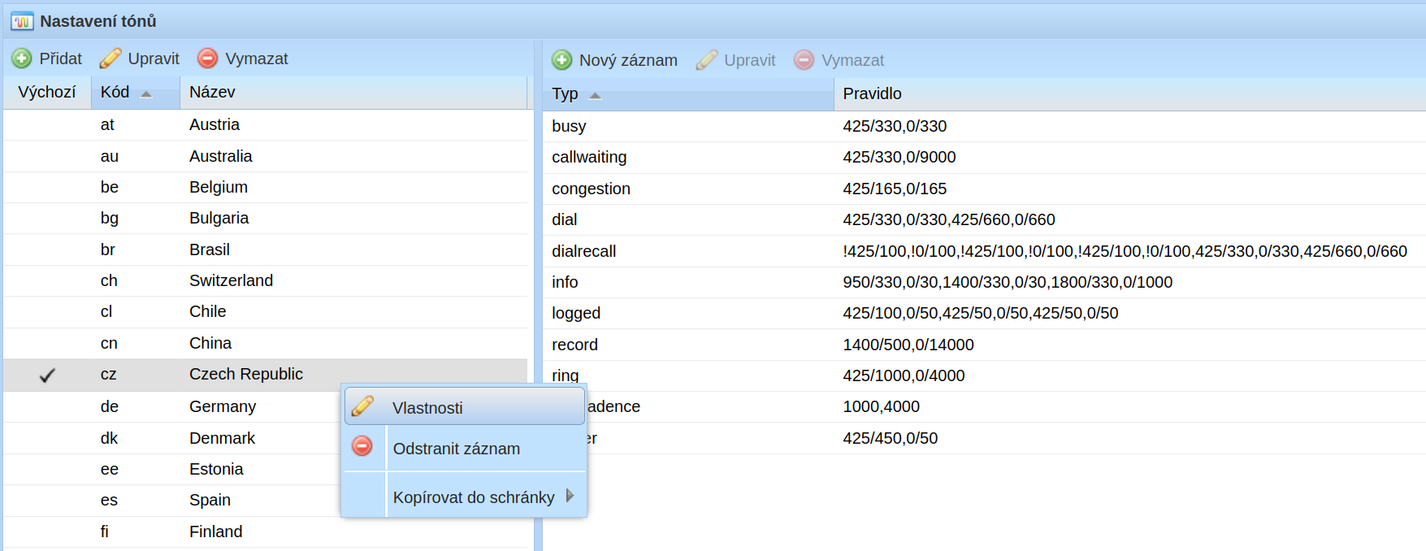The height and width of the screenshot is (551, 1426).
Task: Select the dialrecall tone record
Action: pos(984,252)
